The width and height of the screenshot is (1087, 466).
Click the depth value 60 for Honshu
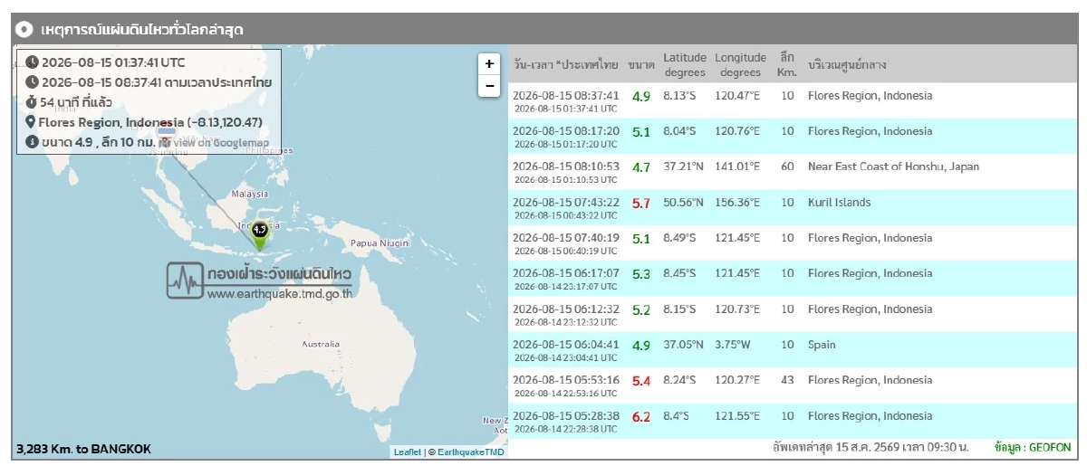point(787,166)
